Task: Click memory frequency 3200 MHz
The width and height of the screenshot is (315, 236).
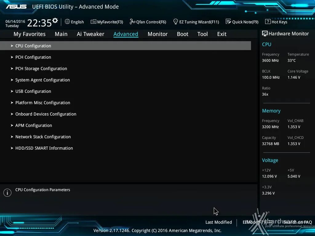Action: [x=270, y=127]
